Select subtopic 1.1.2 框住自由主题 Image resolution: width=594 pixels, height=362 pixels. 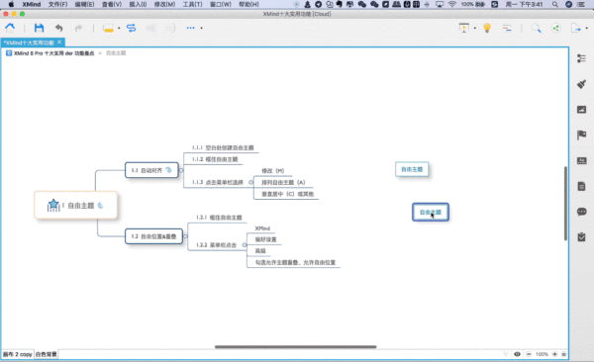(x=215, y=159)
